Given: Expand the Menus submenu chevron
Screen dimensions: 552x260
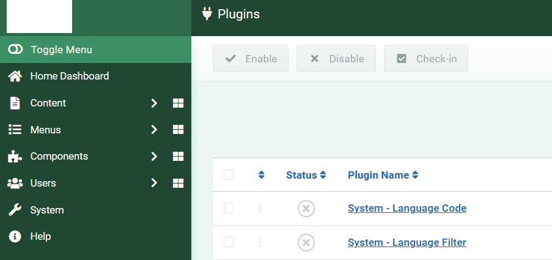Looking at the screenshot, I should coord(155,130).
